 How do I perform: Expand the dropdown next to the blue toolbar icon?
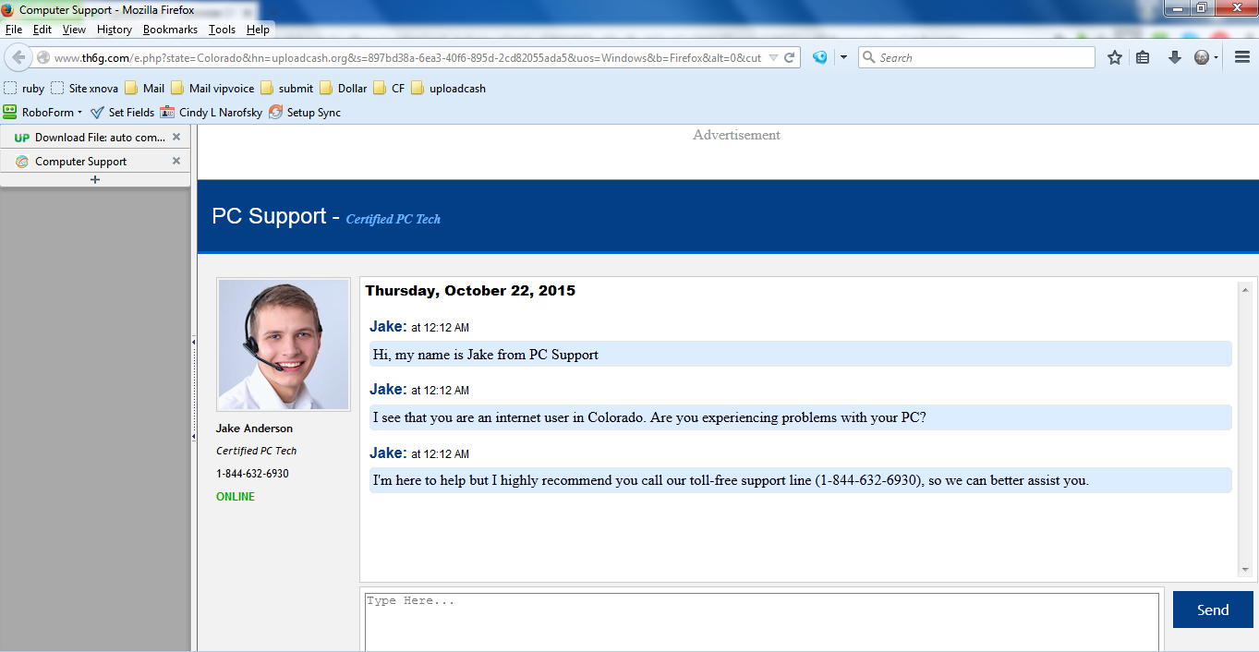point(843,57)
